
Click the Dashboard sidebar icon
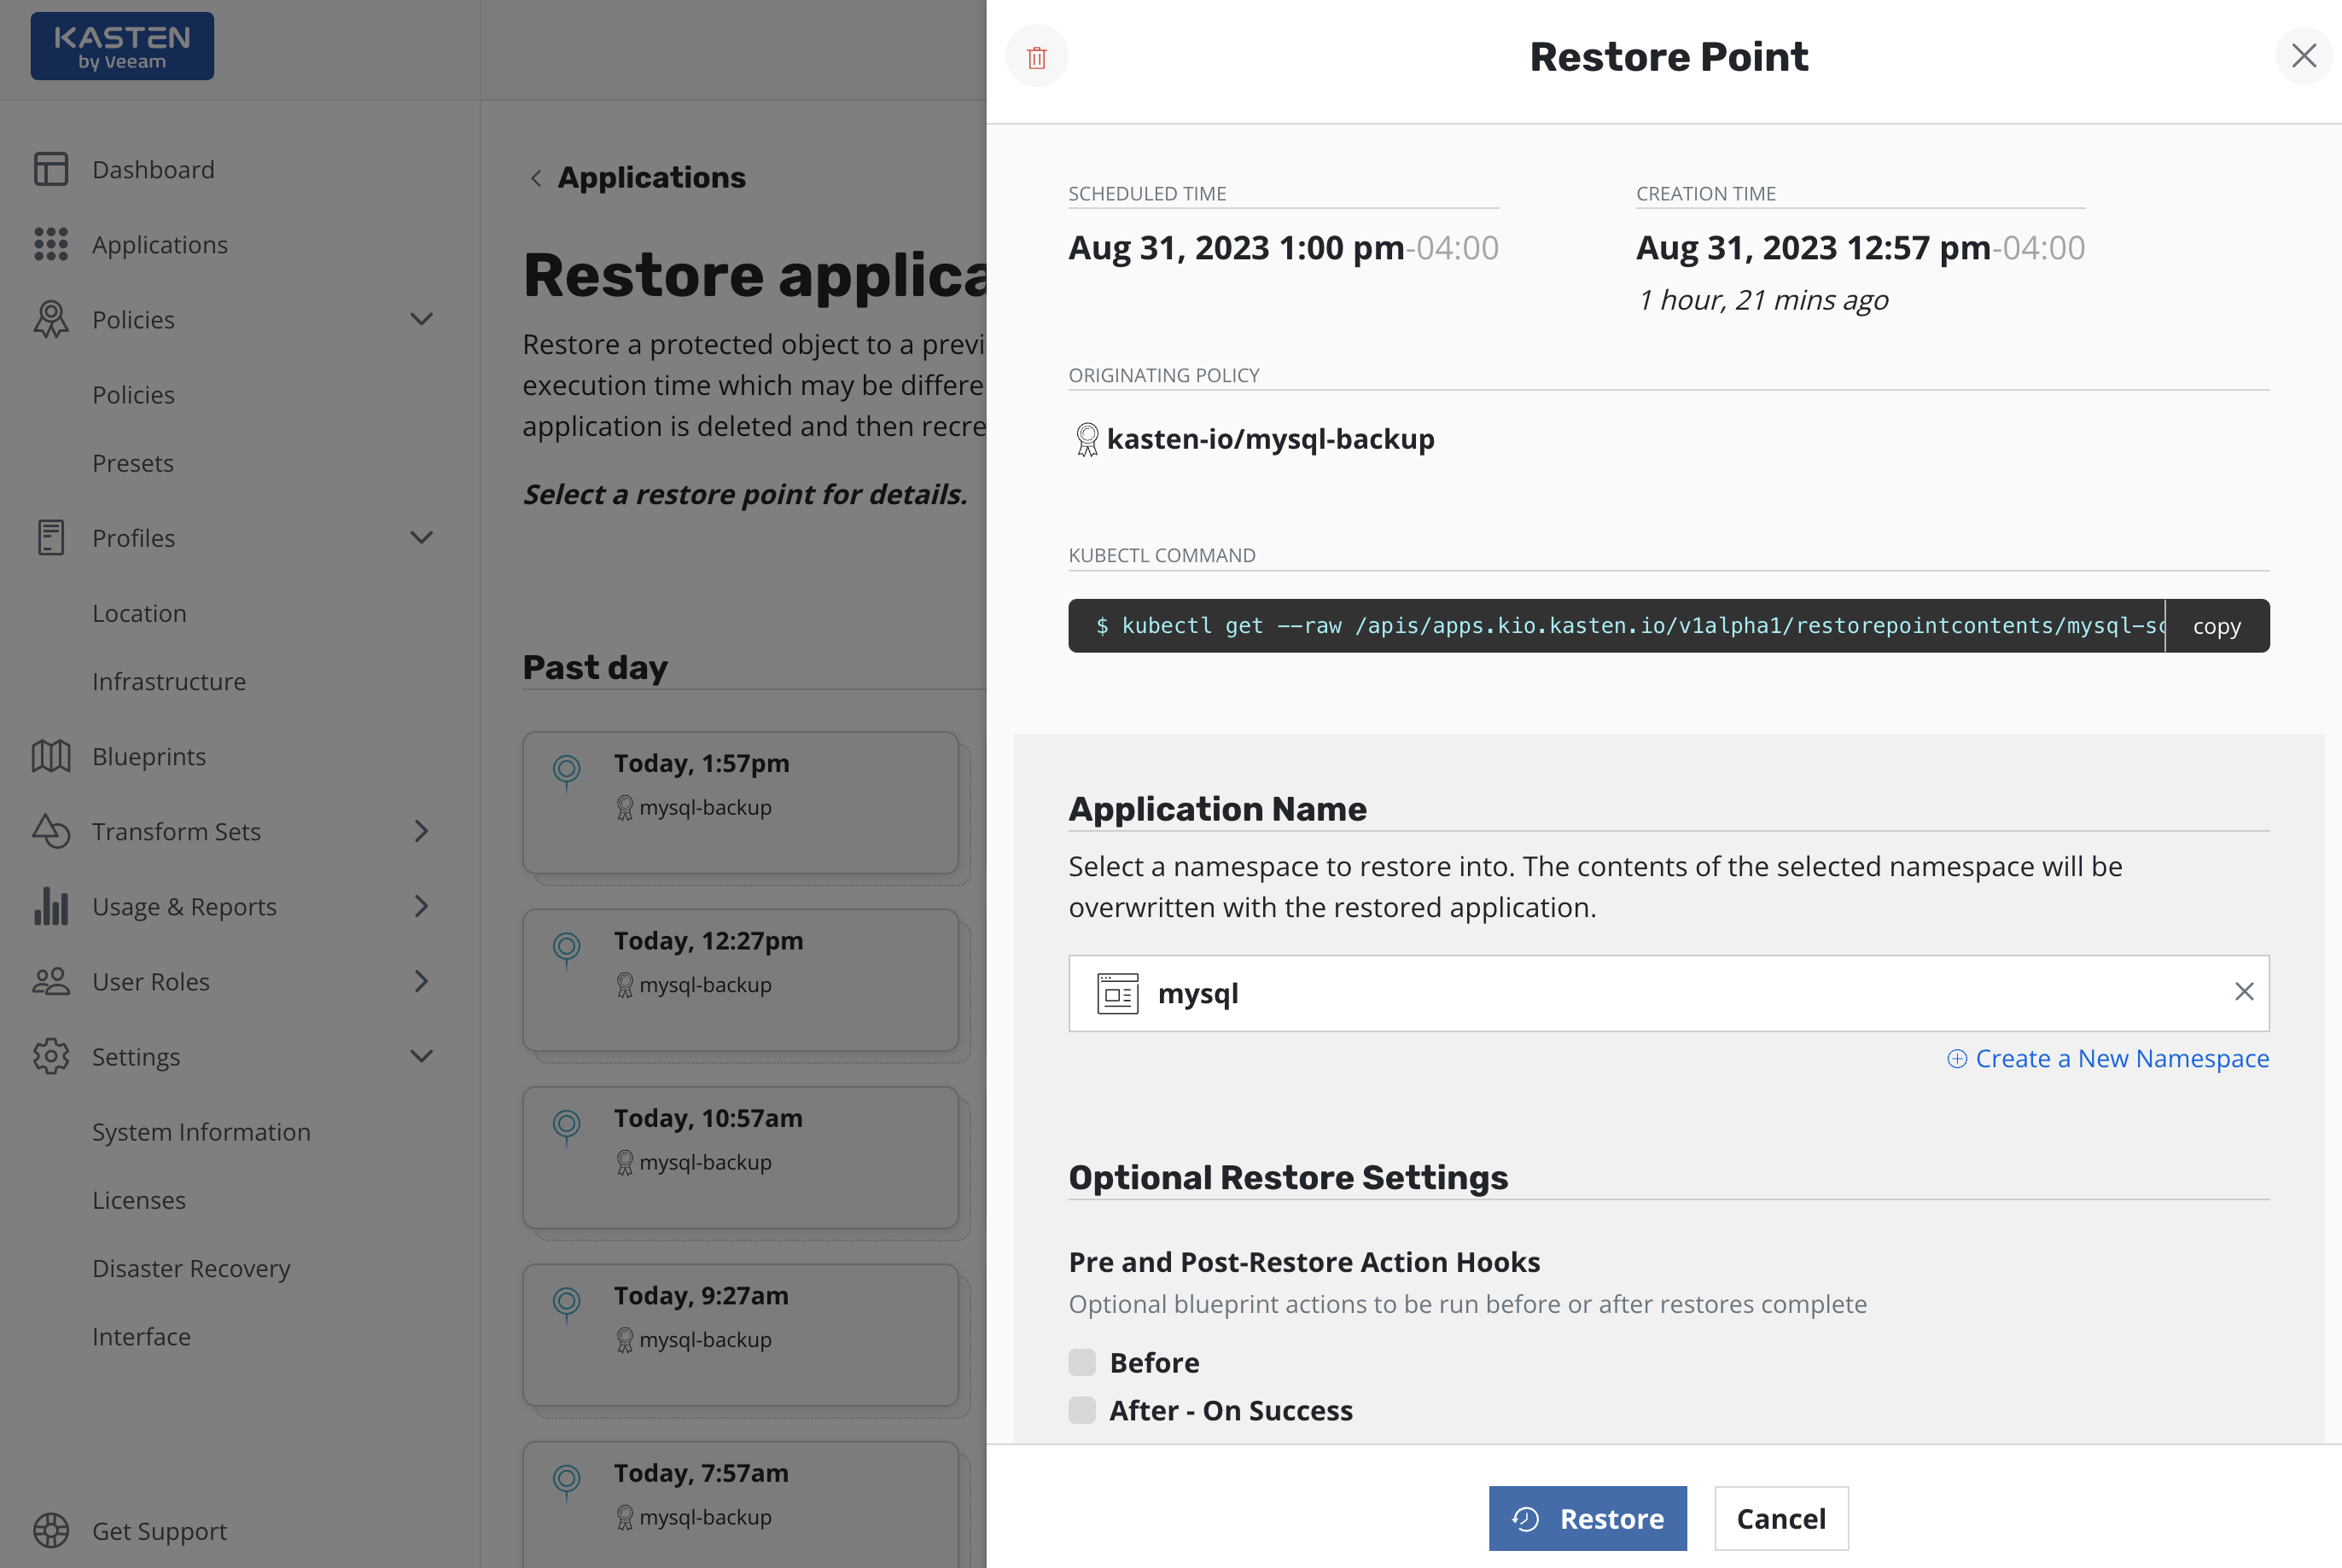(51, 169)
